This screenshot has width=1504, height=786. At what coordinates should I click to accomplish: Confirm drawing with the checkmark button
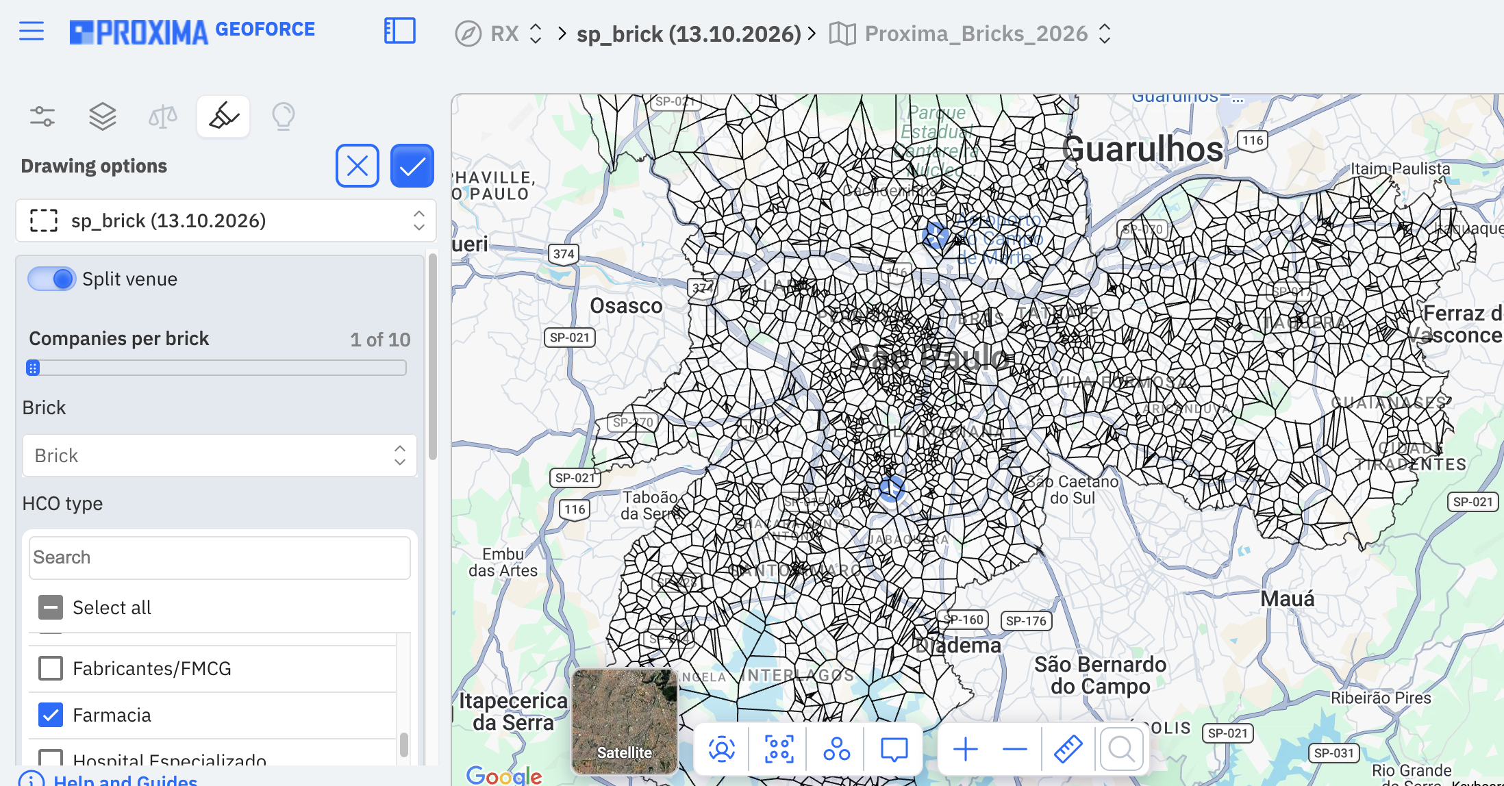point(412,166)
